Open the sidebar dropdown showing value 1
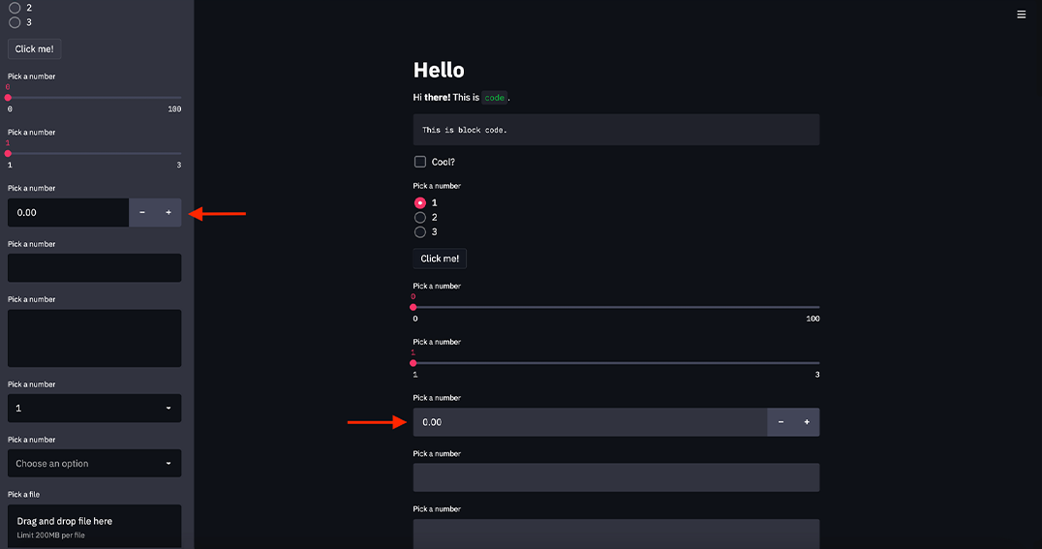The width and height of the screenshot is (1042, 549). tap(94, 408)
